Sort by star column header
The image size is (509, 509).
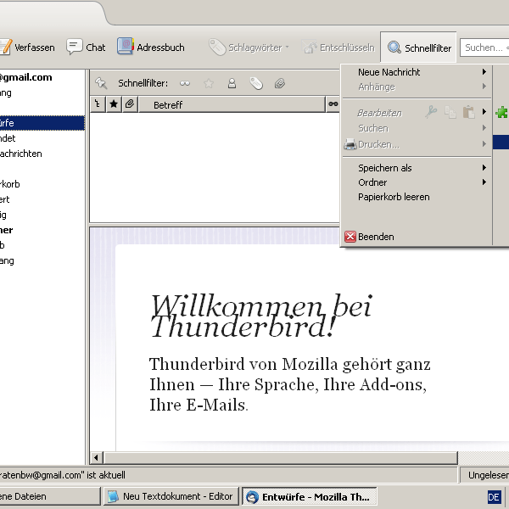(x=114, y=104)
